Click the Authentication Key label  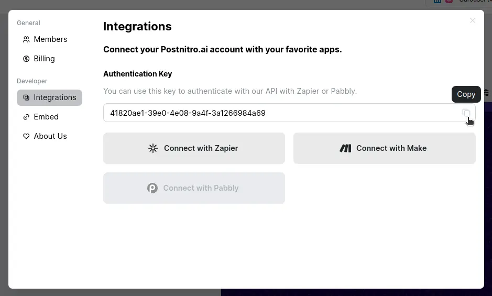click(137, 74)
